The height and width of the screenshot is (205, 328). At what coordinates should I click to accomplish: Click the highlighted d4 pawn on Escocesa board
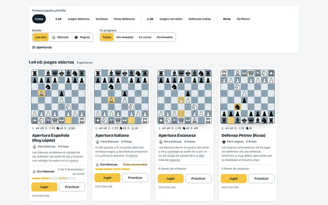[181, 100]
